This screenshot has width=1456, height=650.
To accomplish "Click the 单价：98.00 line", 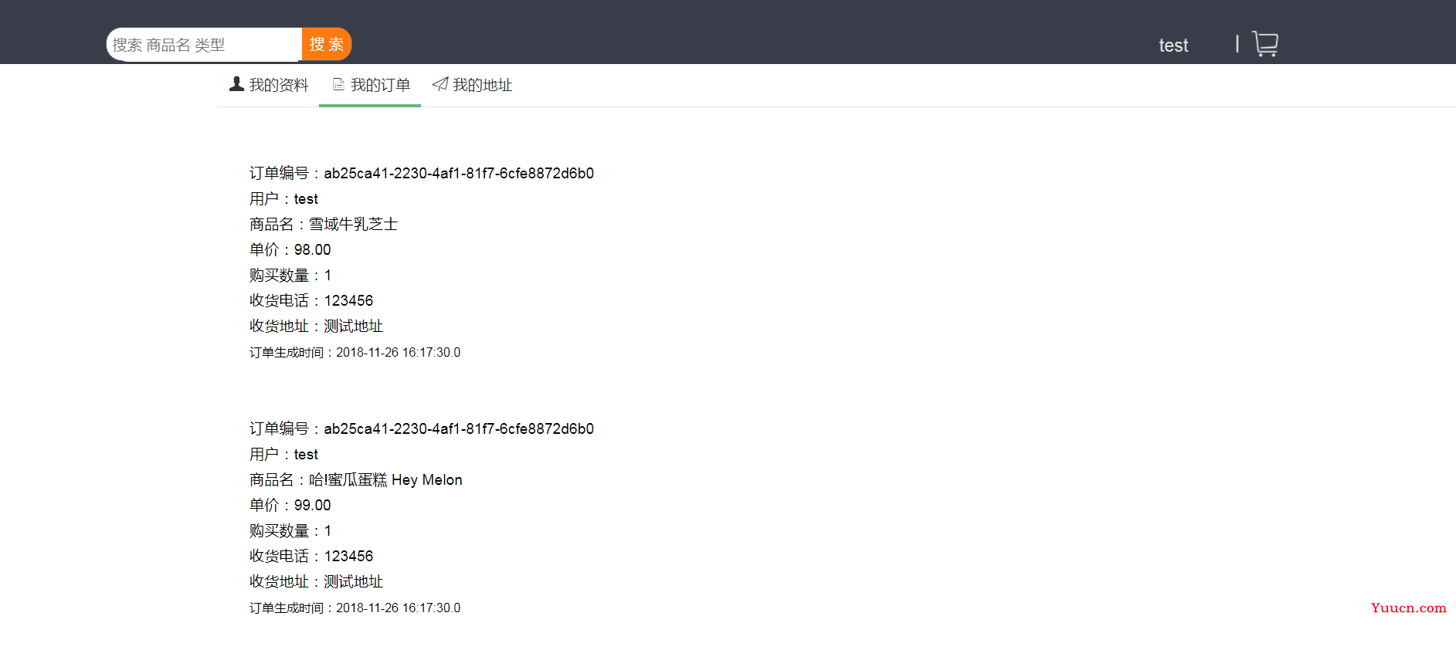I will 290,249.
